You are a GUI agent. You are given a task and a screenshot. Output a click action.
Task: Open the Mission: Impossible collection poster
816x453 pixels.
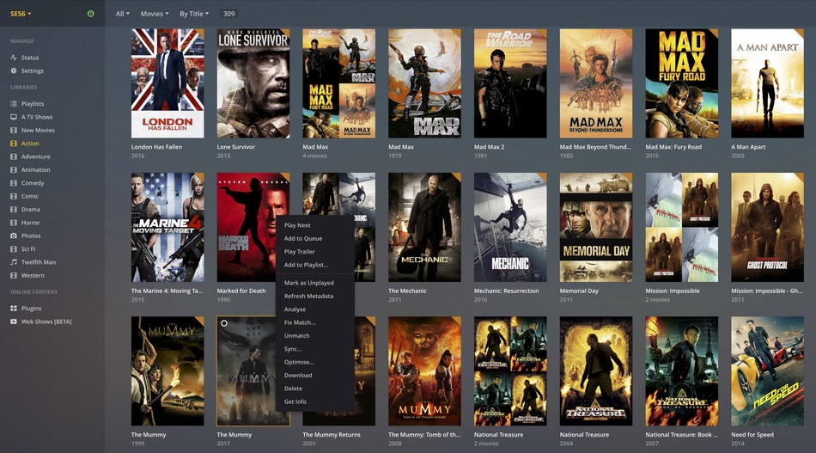click(682, 227)
